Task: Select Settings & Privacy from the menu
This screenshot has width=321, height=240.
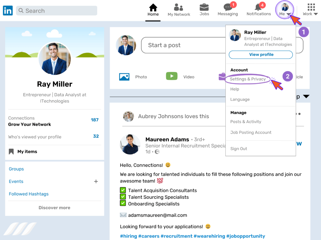Action: 248,79
